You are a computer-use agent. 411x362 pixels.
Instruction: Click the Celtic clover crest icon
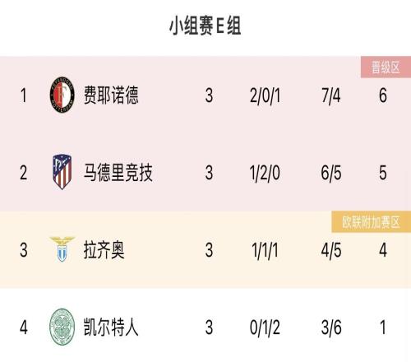tap(62, 327)
